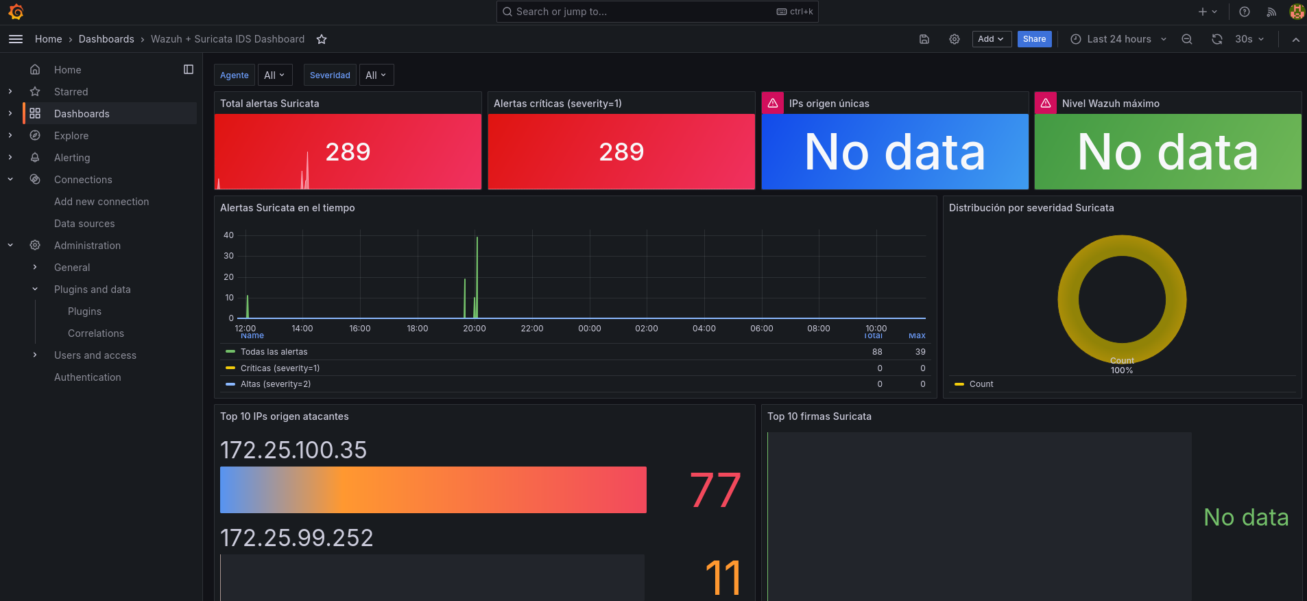Open the 30s refresh interval dropdown
1307x601 pixels.
(1249, 39)
